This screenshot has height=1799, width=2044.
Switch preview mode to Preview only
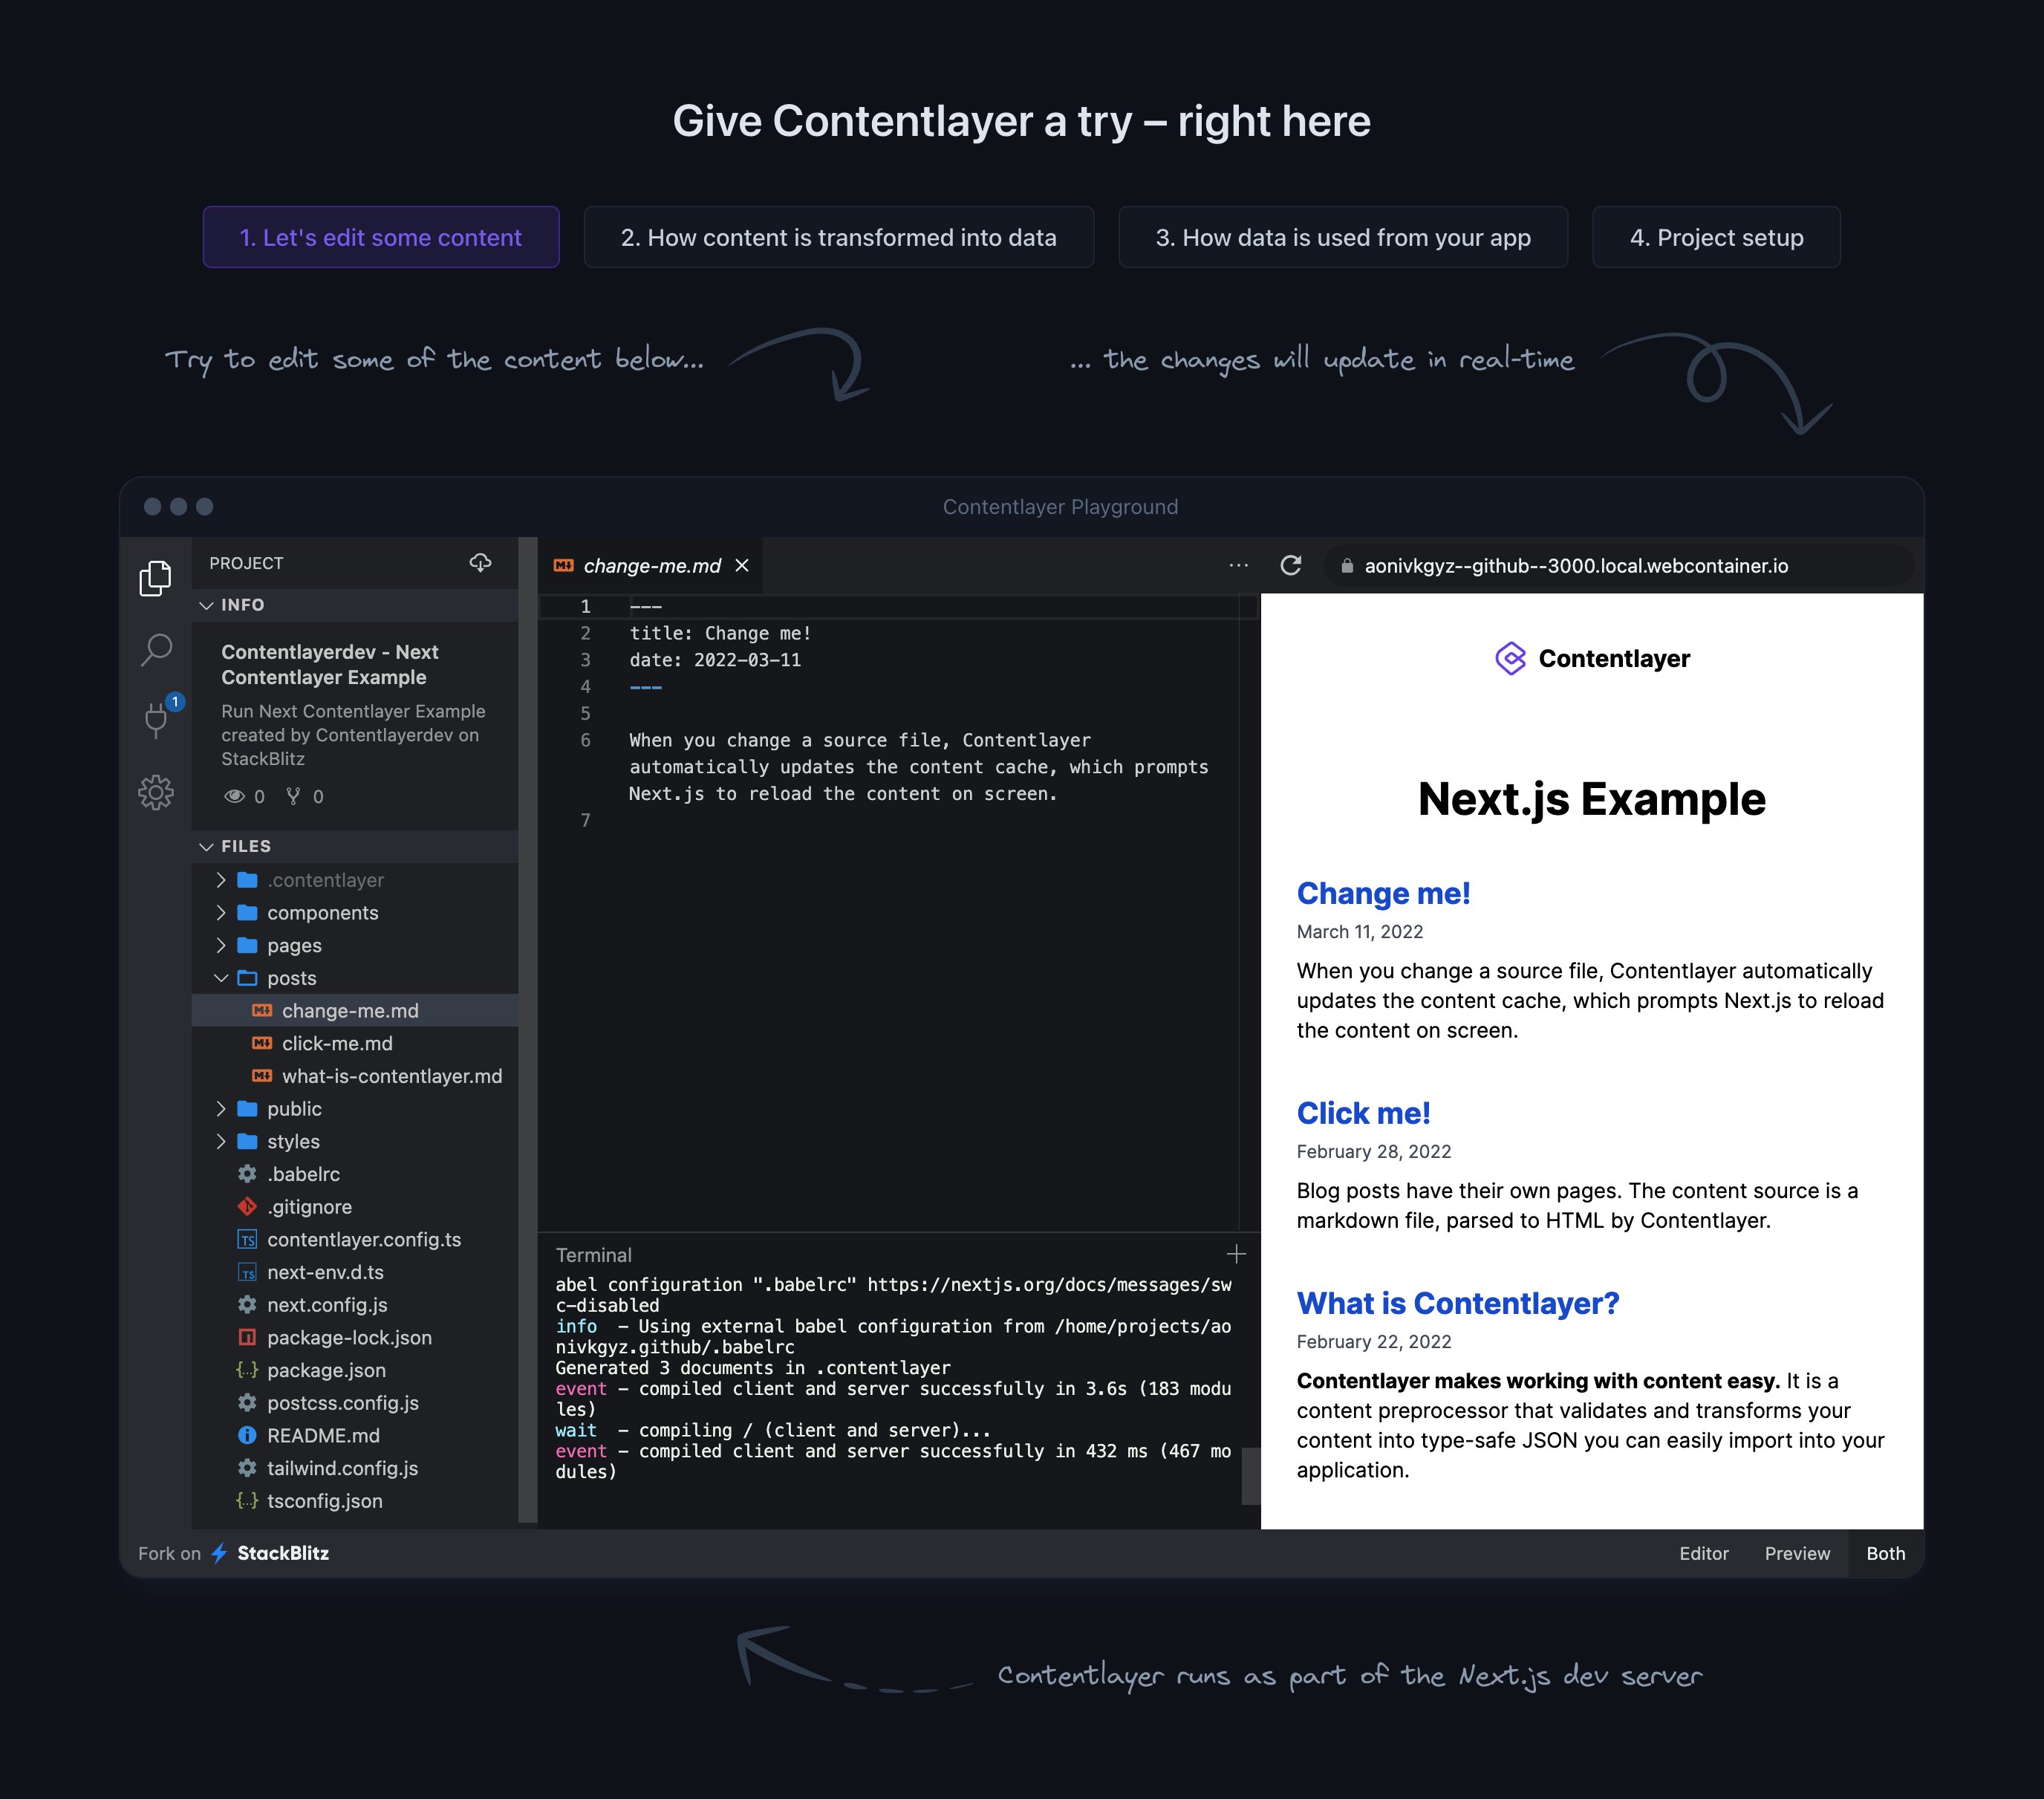coord(1797,1553)
